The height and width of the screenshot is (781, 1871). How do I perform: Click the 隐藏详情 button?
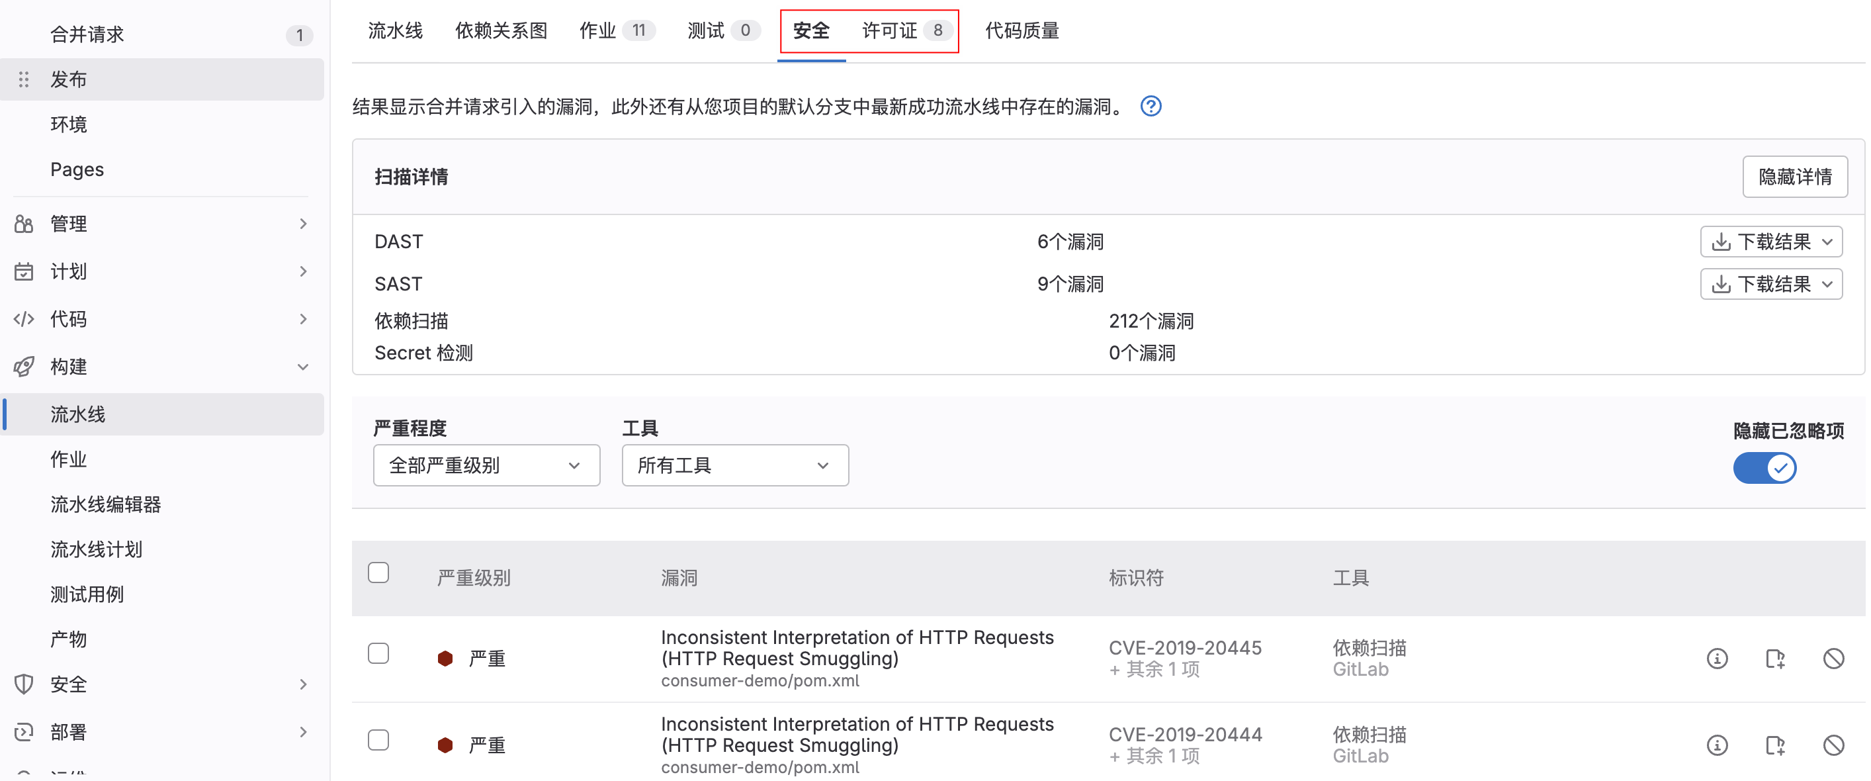pos(1795,176)
